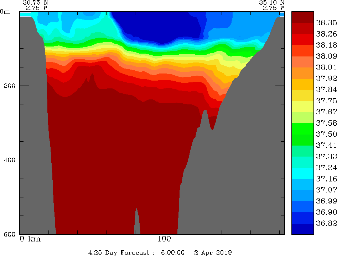Click the 37.75 colorbar label
This screenshot has height=256, width=337.
point(326,101)
